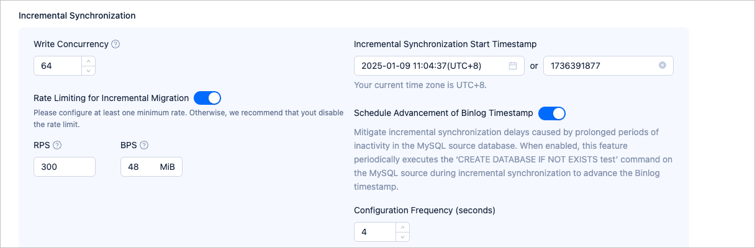Click the Unix timestamp input 1736391877
The image size is (755, 248).
tap(599, 66)
